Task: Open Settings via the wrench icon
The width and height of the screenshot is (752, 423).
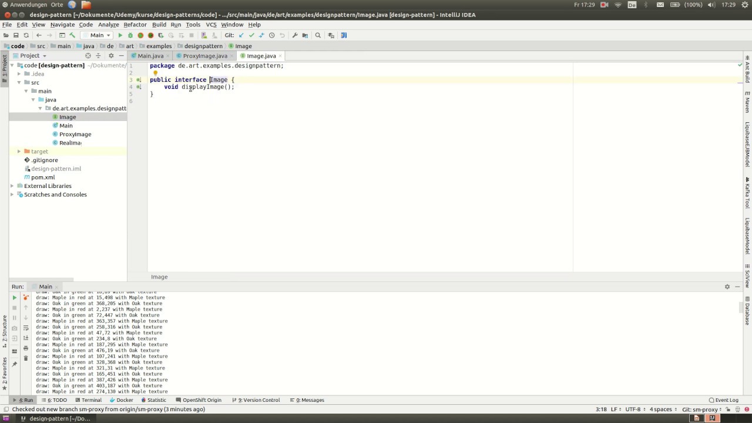Action: click(295, 35)
